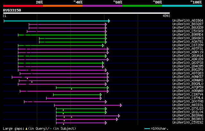Open the UniRef100_A9TP31 entry label
205x131 pixels.
(x=188, y=49)
